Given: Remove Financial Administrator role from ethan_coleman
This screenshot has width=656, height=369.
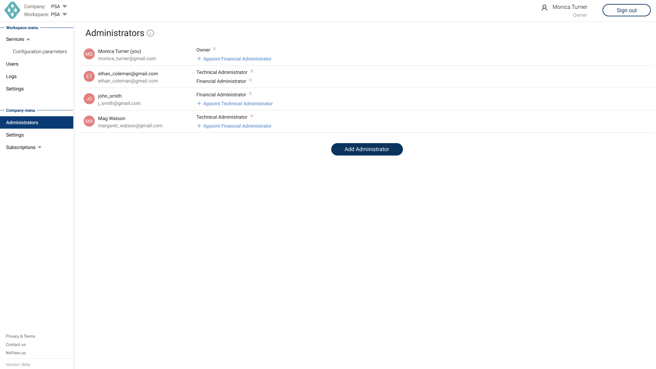Looking at the screenshot, I should coord(250,80).
